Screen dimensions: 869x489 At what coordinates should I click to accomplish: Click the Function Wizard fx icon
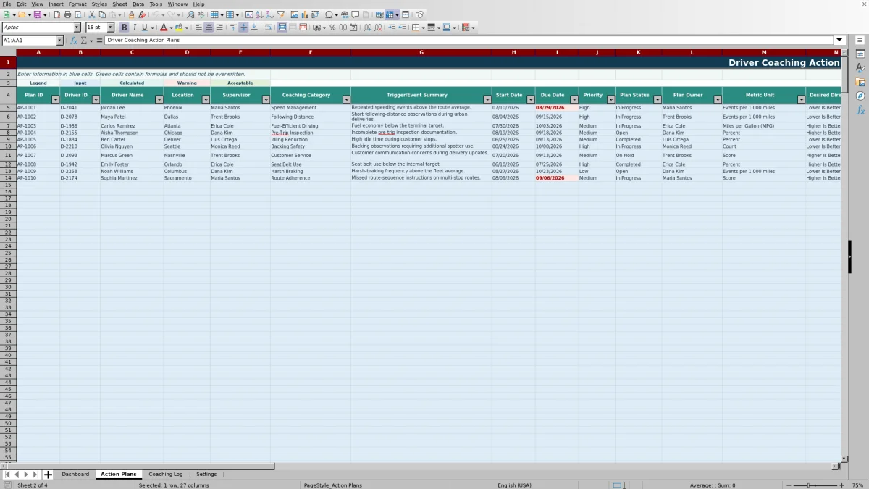[x=74, y=41]
